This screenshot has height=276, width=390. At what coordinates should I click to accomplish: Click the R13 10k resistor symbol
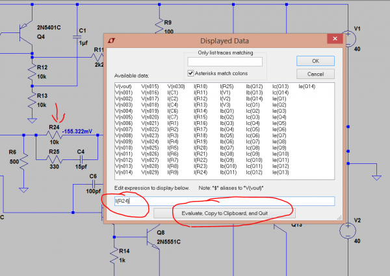click(x=32, y=100)
